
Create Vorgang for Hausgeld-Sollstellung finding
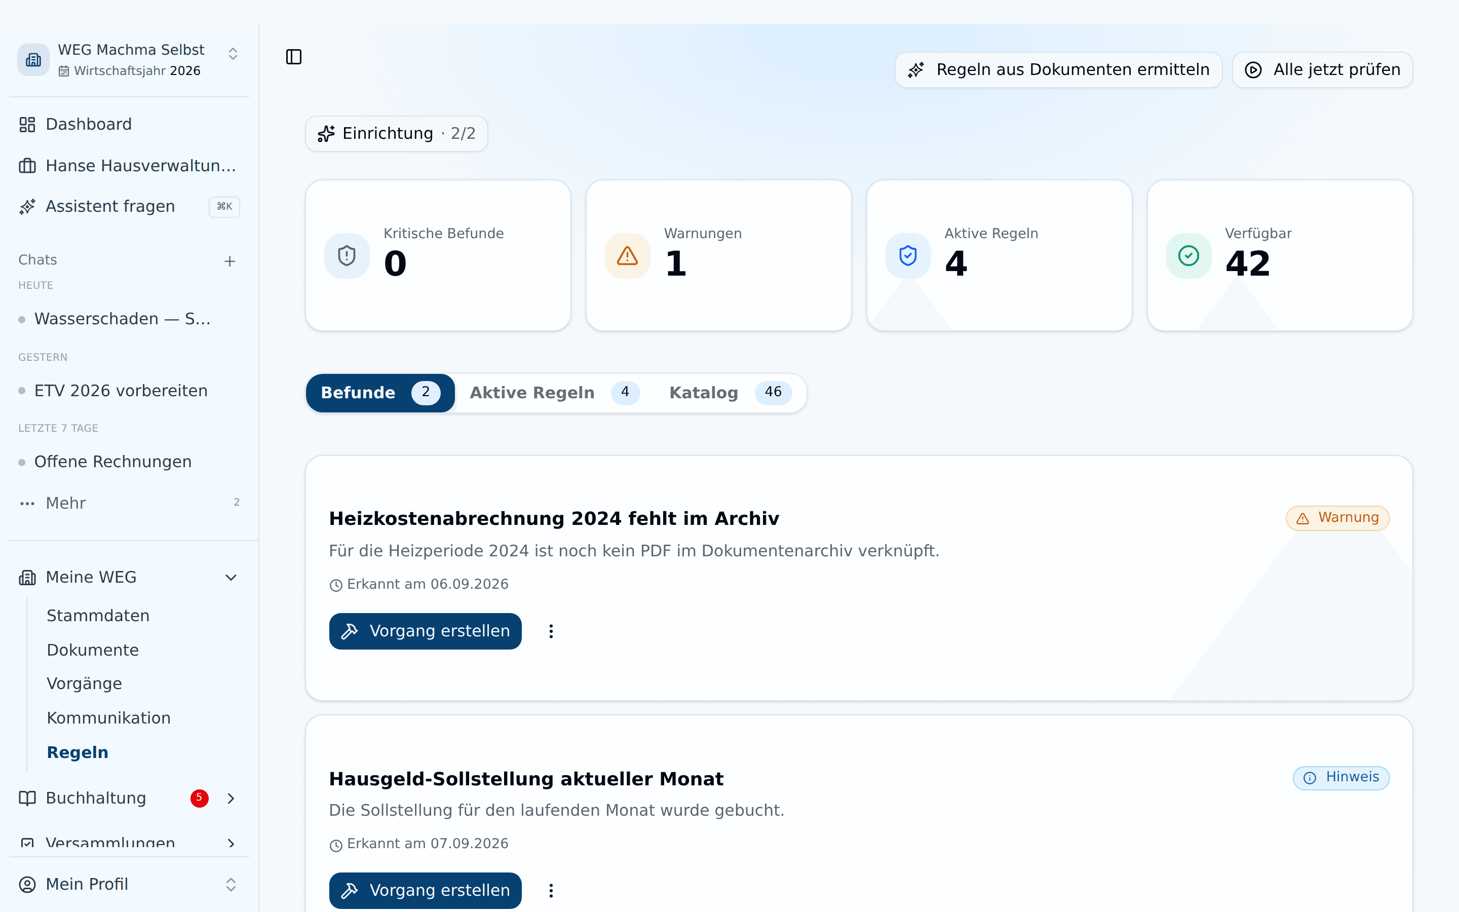click(x=425, y=891)
